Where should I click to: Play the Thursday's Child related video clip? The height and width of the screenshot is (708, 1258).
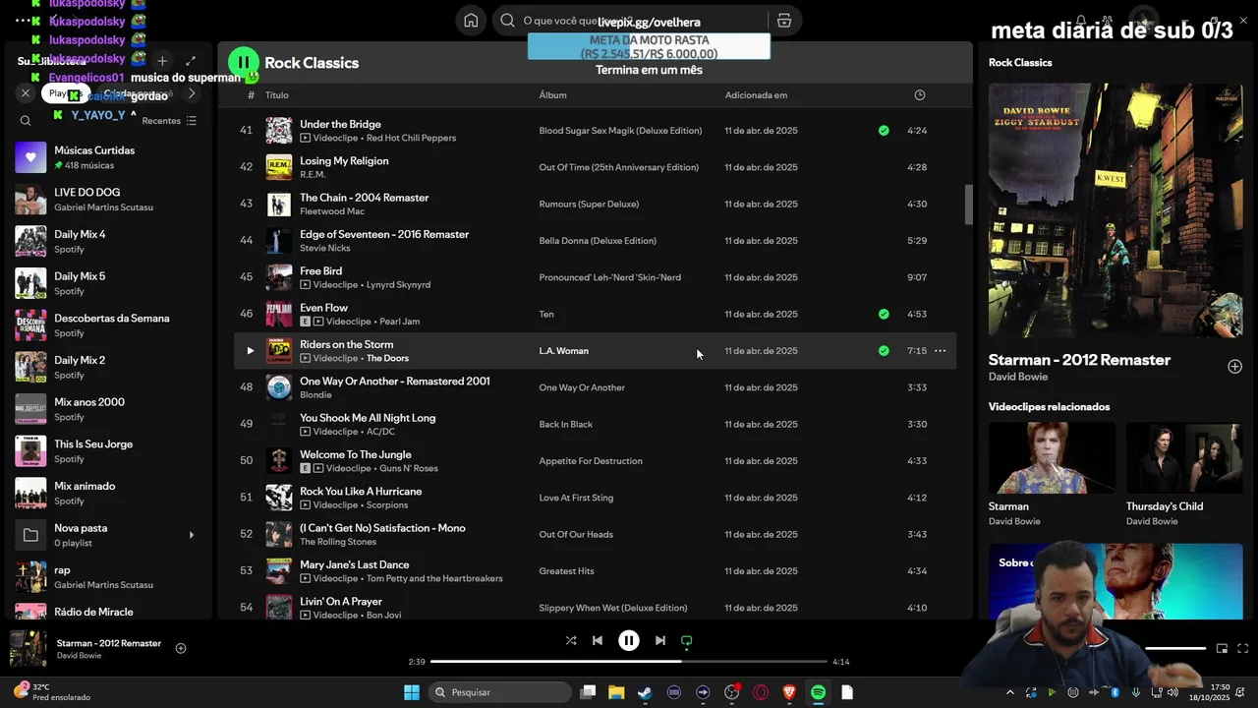pos(1184,458)
